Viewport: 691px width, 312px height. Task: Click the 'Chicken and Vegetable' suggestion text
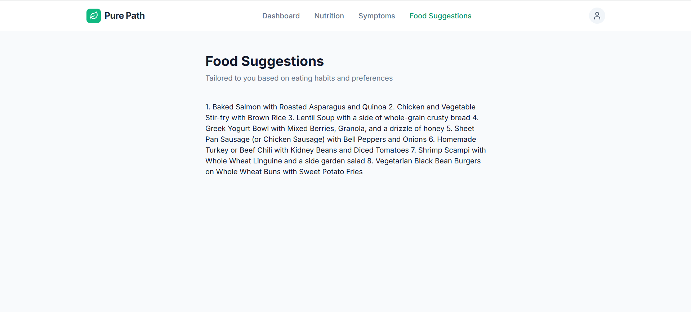(436, 107)
